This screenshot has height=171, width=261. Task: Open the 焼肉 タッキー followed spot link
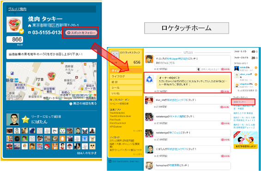240,102
